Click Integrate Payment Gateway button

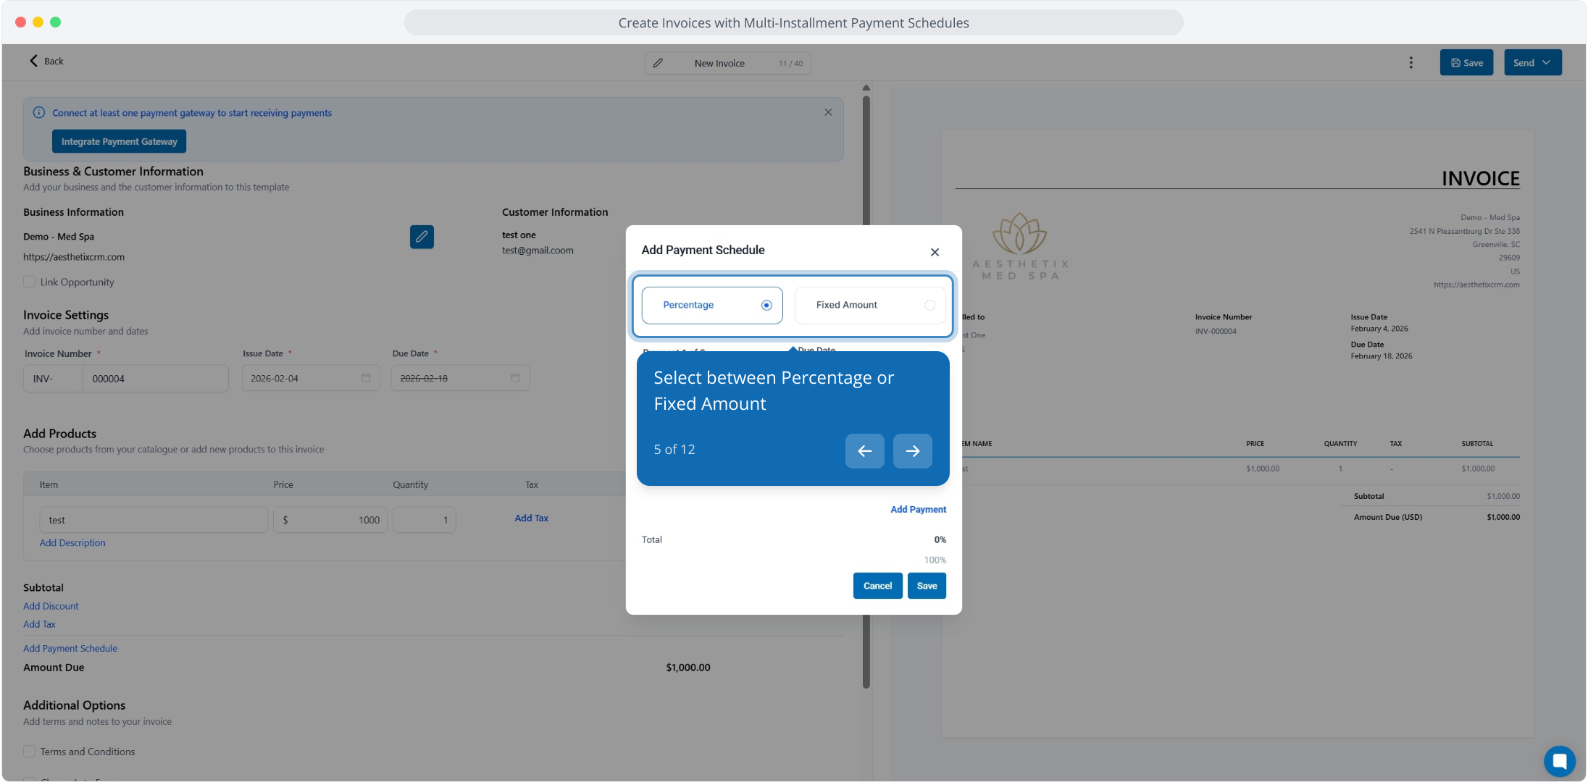119,141
